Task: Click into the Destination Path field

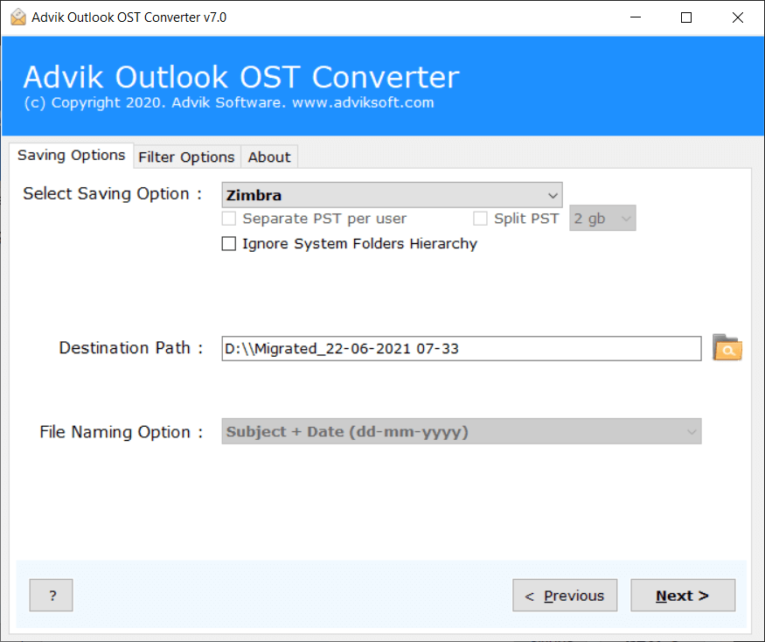Action: coord(462,349)
